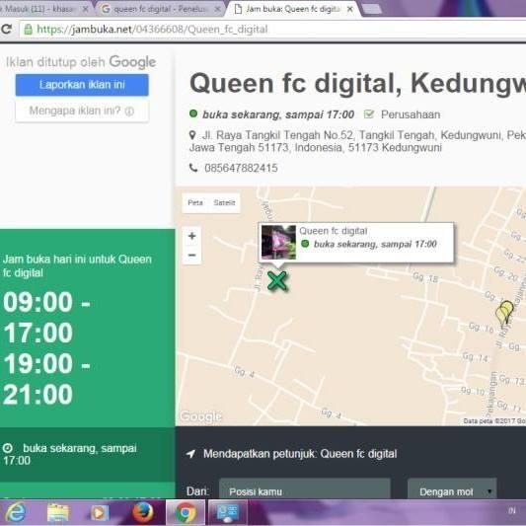Viewport: 526px width, 526px height.
Task: Click the Chrome icon in taskbar
Action: pos(186,512)
